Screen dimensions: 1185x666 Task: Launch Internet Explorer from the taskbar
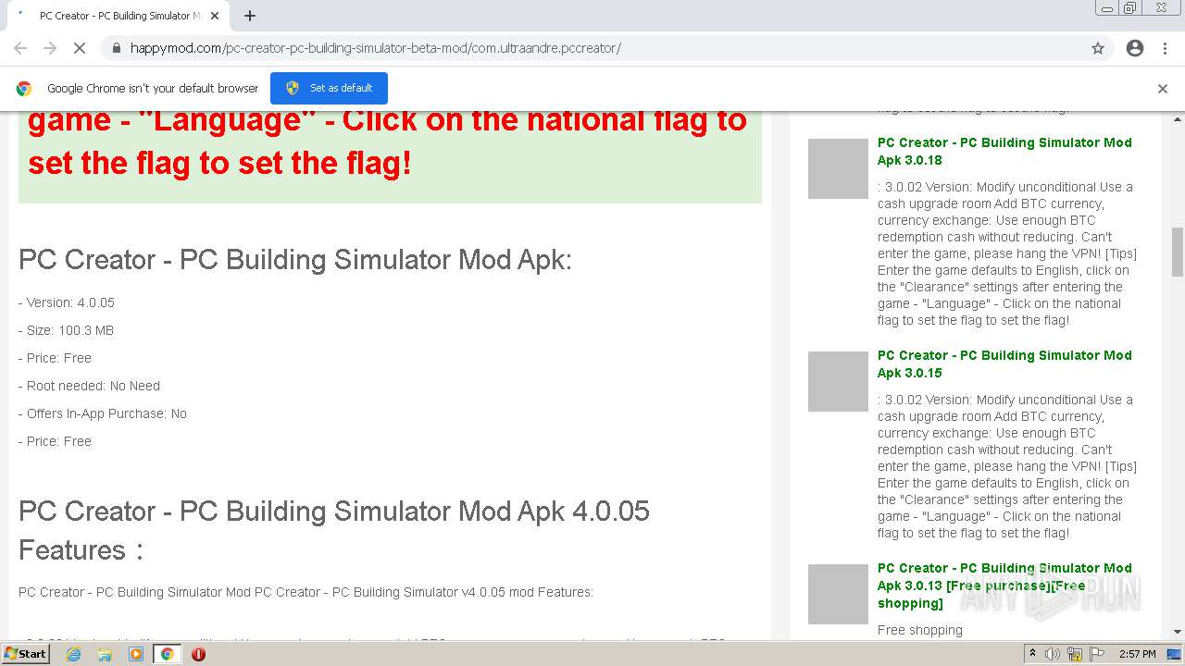(x=73, y=654)
